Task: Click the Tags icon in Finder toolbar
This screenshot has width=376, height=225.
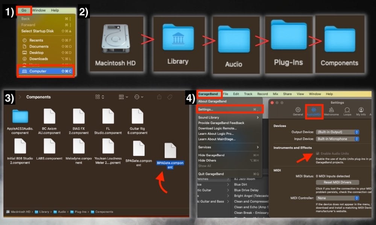Action: click(170, 97)
